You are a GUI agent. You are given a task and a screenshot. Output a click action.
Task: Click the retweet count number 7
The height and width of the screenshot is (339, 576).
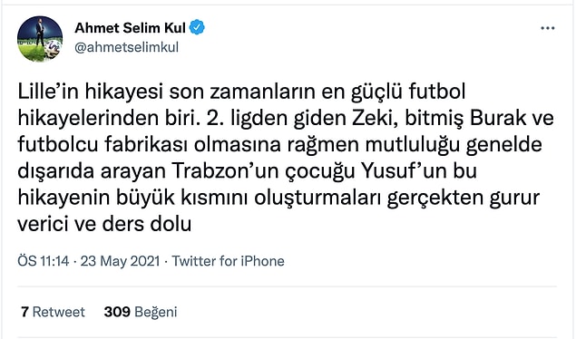24,312
